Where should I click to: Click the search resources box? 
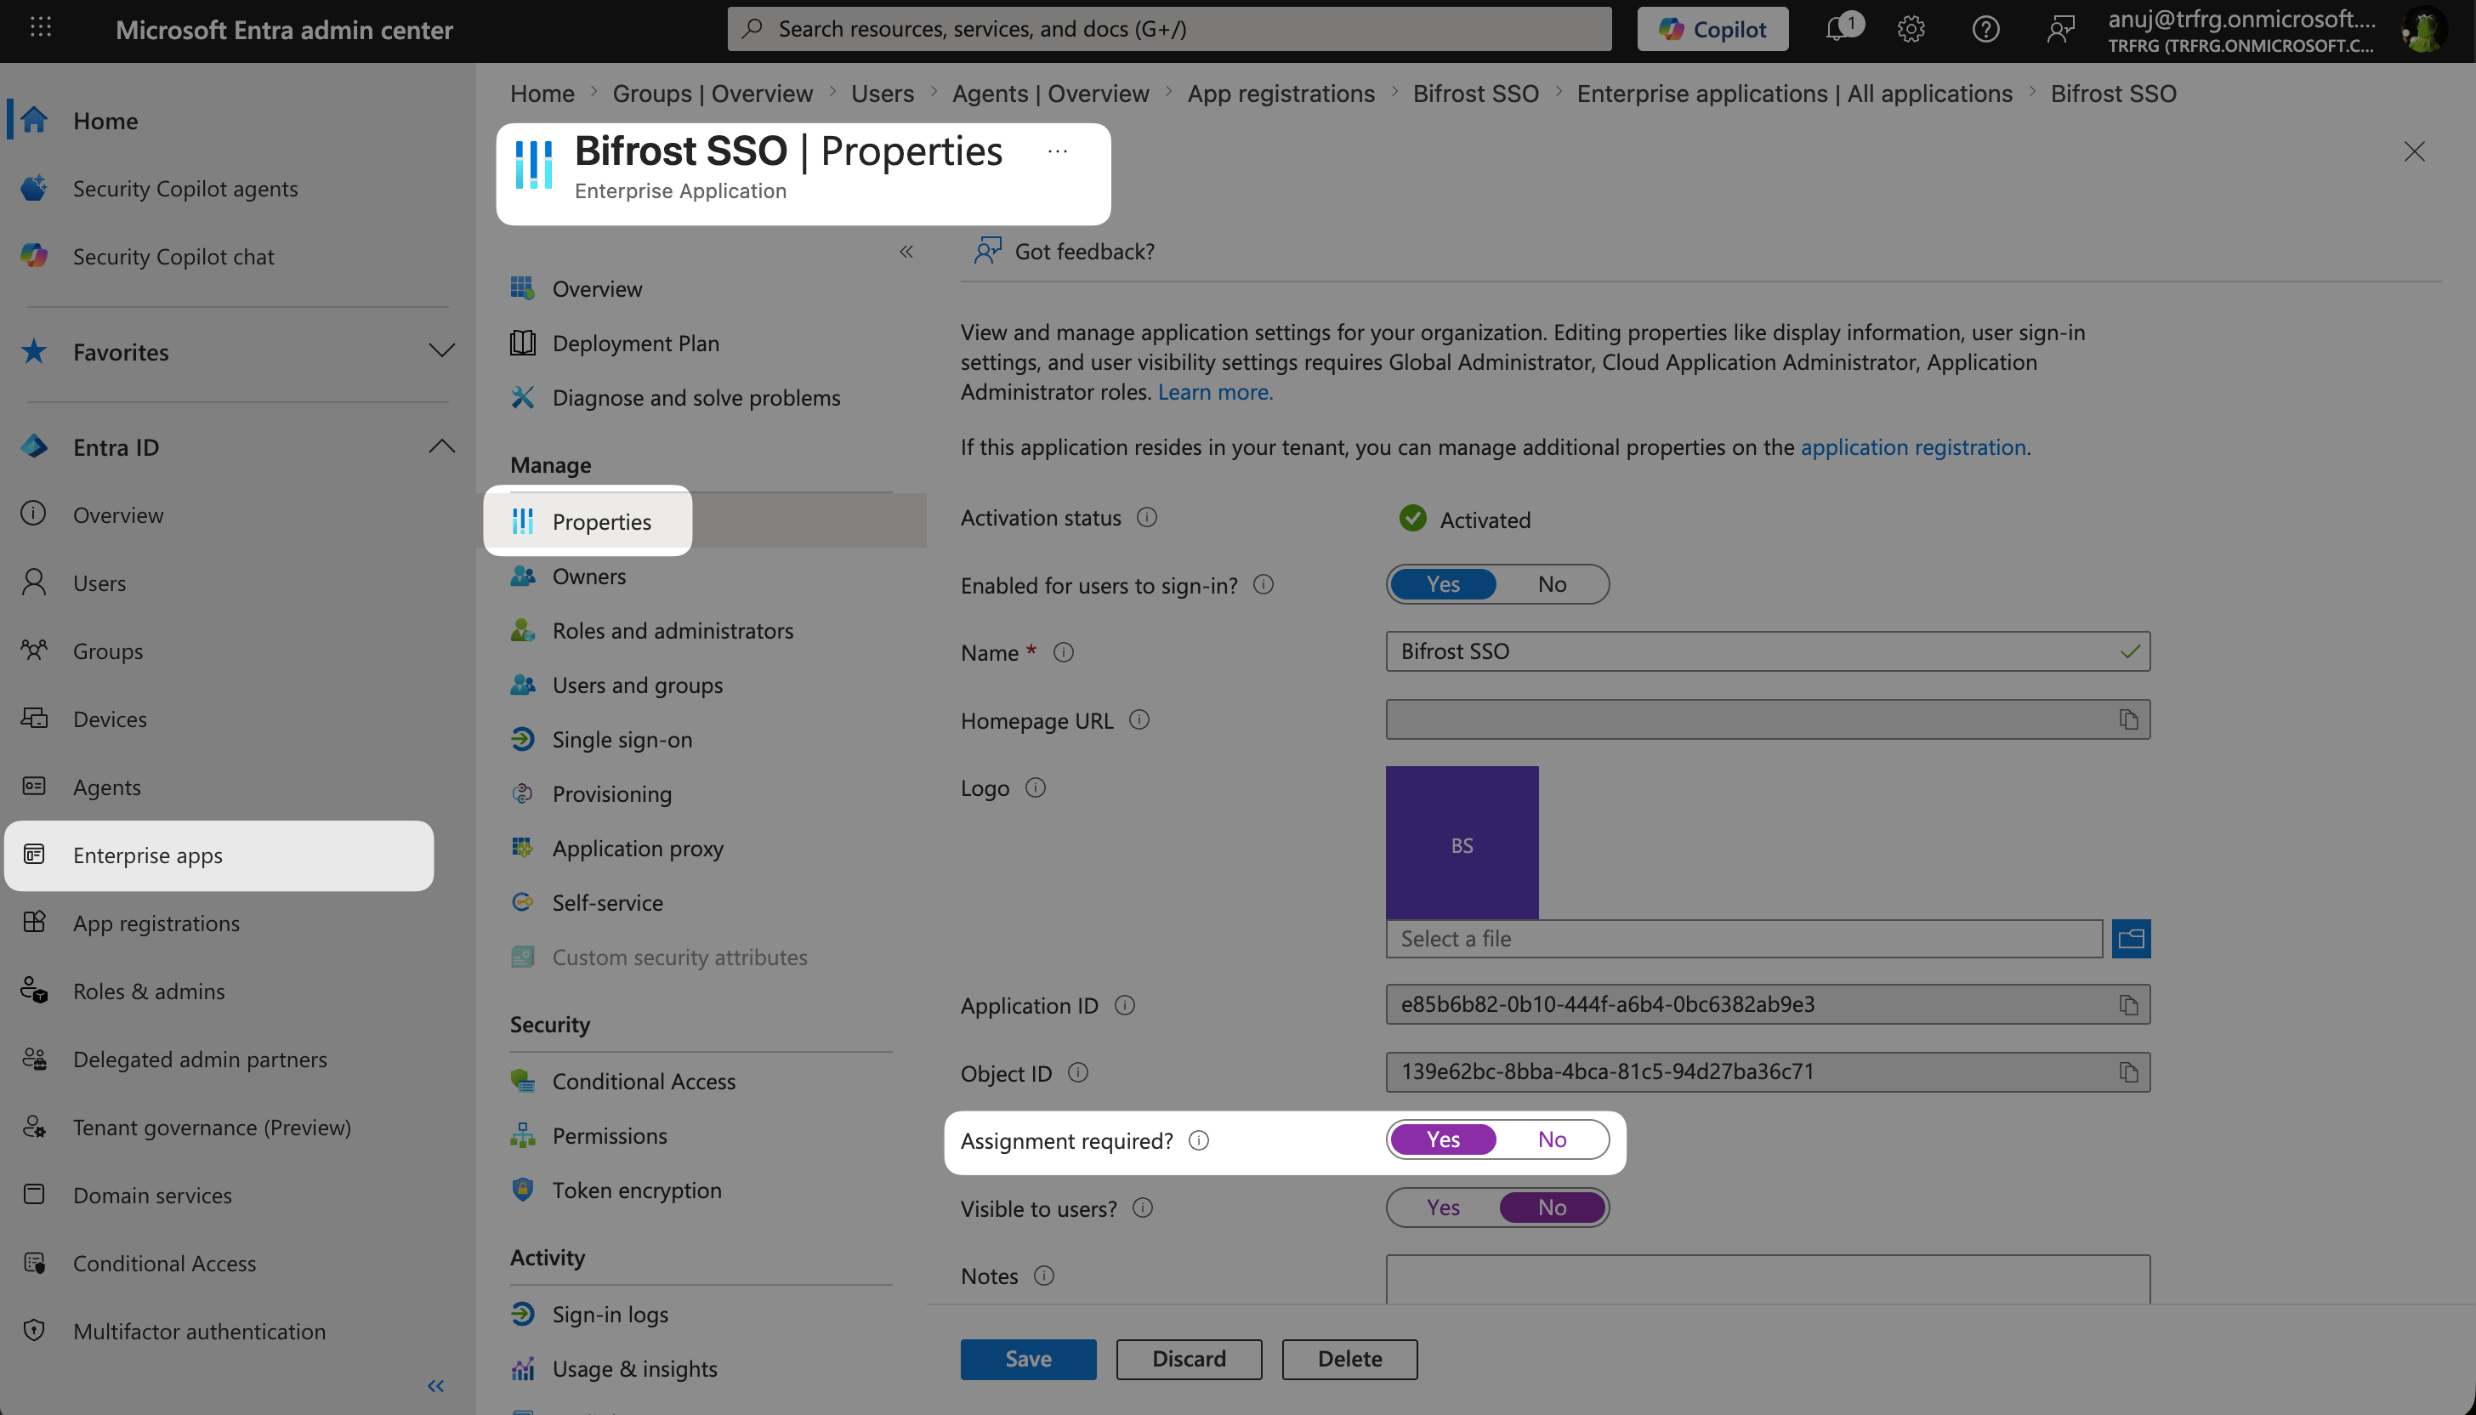tap(1169, 29)
